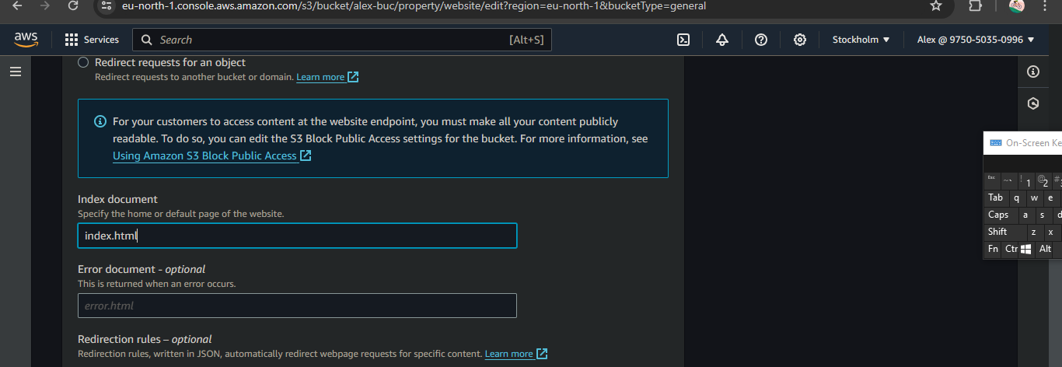This screenshot has width=1062, height=367.
Task: Go back in browser history
Action: [17, 6]
